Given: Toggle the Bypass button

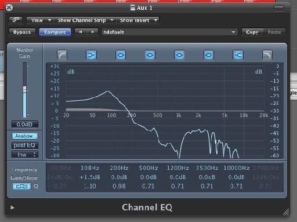Looking at the screenshot, I should pos(22,32).
